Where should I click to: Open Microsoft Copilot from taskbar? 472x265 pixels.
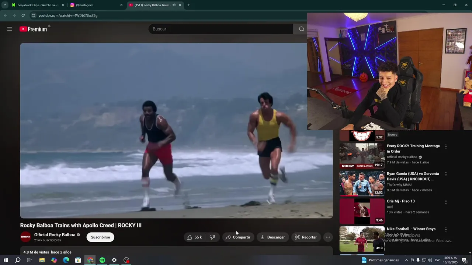click(x=54, y=260)
